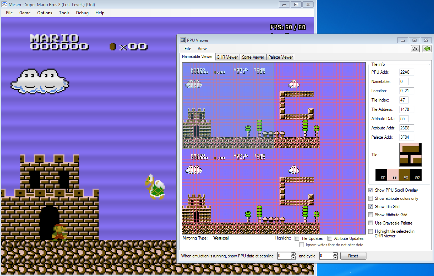434x276 pixels.
Task: Increment the scanline value with up arrow
Action: coord(294,254)
